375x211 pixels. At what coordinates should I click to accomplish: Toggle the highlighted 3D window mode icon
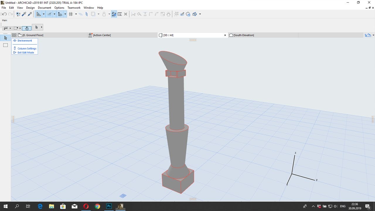[x=114, y=14]
